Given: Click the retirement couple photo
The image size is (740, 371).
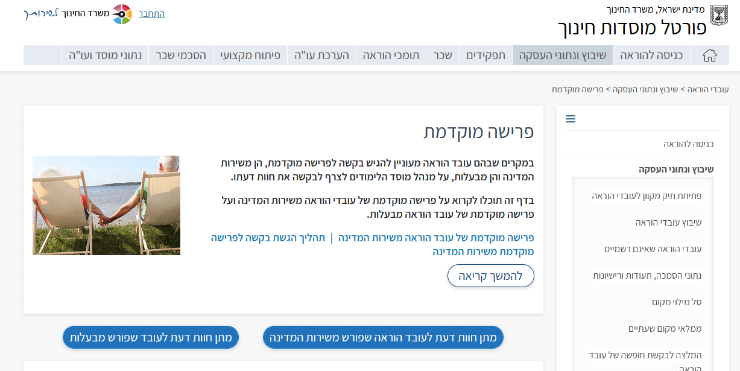Looking at the screenshot, I should (x=106, y=205).
